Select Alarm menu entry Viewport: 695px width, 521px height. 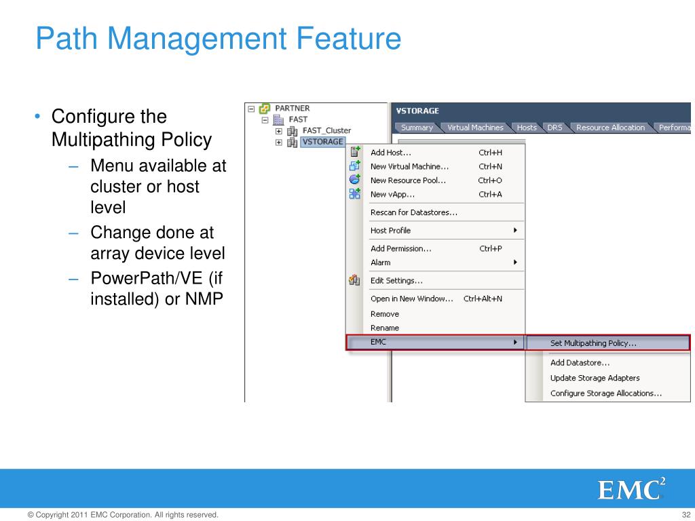pyautogui.click(x=435, y=263)
